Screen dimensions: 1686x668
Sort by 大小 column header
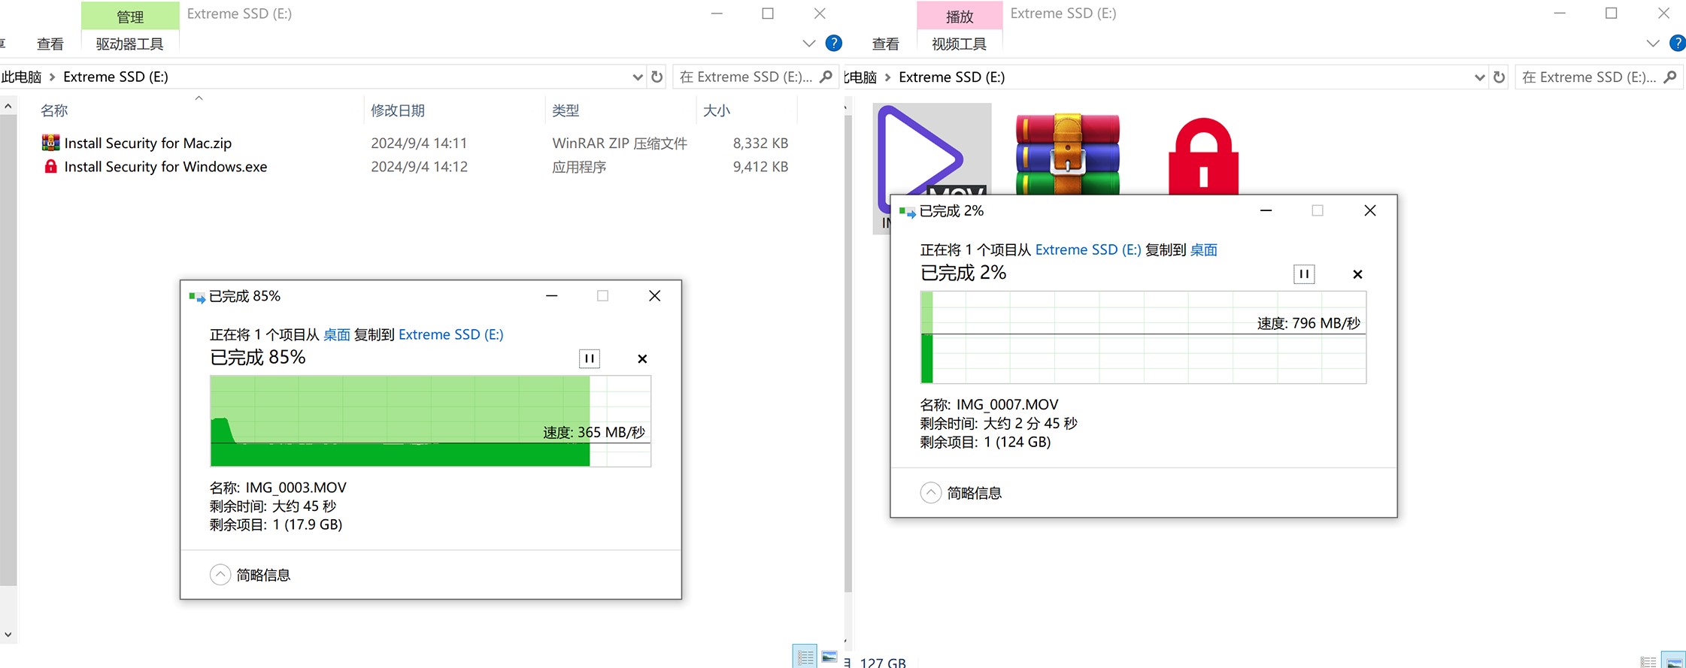(717, 110)
